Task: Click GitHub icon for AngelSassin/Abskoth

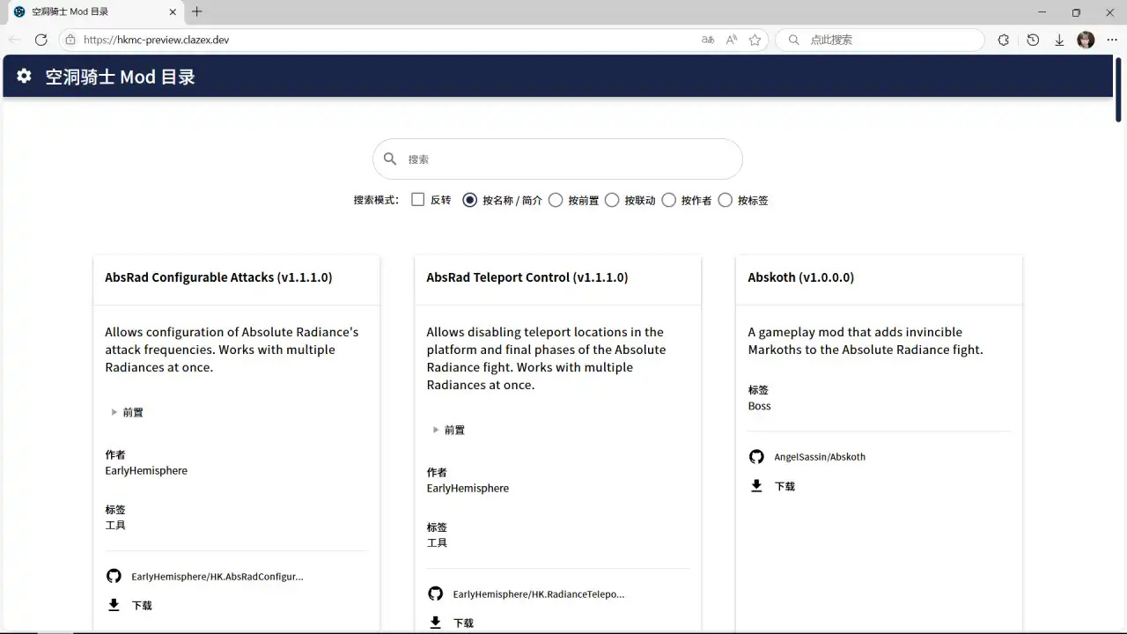Action: click(x=756, y=457)
